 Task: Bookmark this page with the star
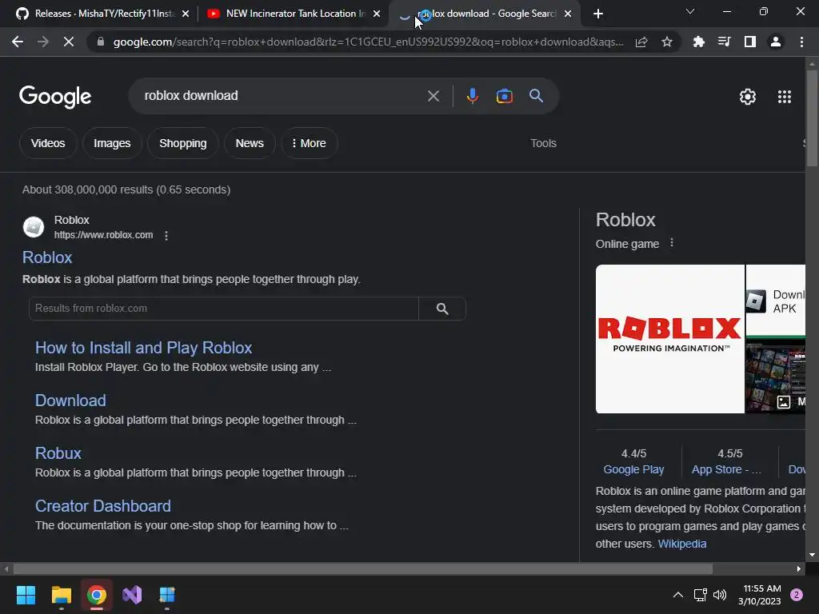click(x=666, y=42)
